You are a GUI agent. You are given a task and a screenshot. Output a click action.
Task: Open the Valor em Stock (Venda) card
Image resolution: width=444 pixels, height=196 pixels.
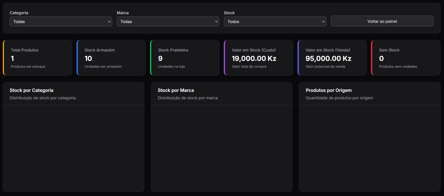click(x=332, y=58)
